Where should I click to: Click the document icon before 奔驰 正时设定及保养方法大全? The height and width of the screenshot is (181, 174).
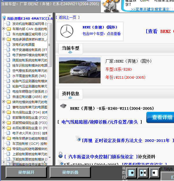pos(79,139)
